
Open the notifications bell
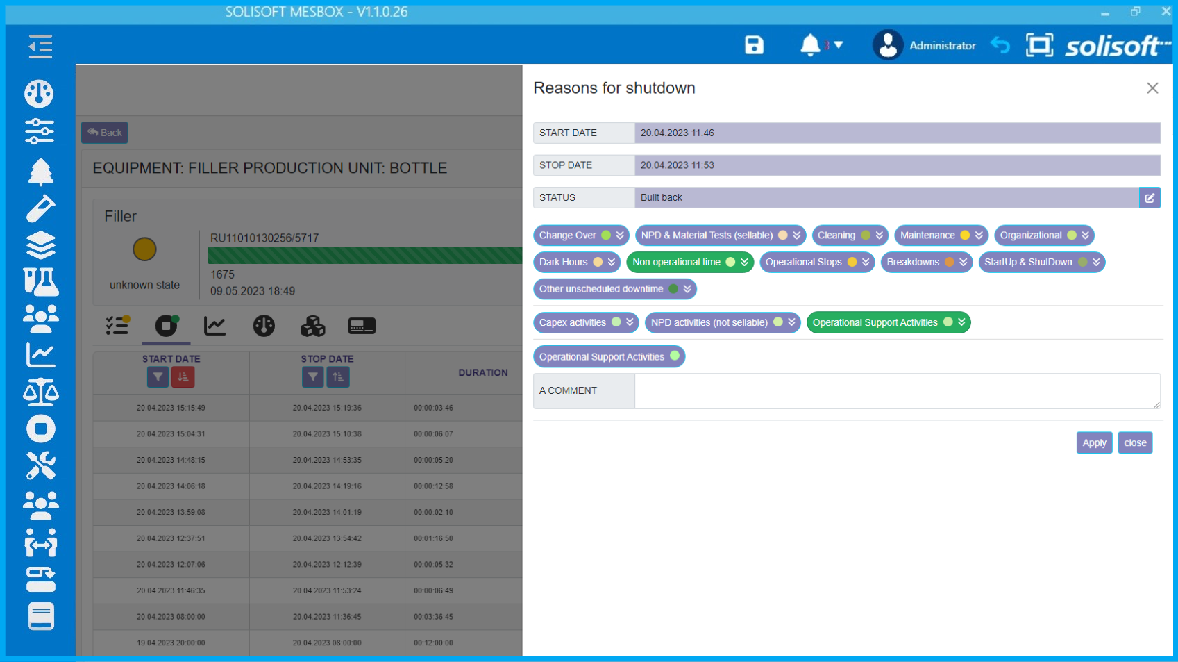pos(810,45)
